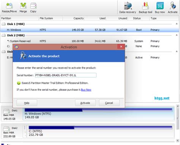Click the Activate button in the dialog
The image size is (180, 145).
coord(85,103)
